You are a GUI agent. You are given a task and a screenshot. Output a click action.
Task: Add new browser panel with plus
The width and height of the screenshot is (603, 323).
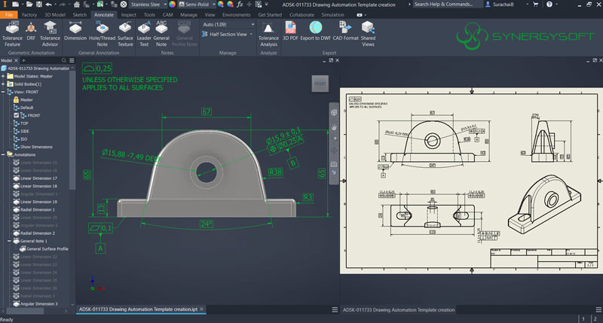pos(24,61)
